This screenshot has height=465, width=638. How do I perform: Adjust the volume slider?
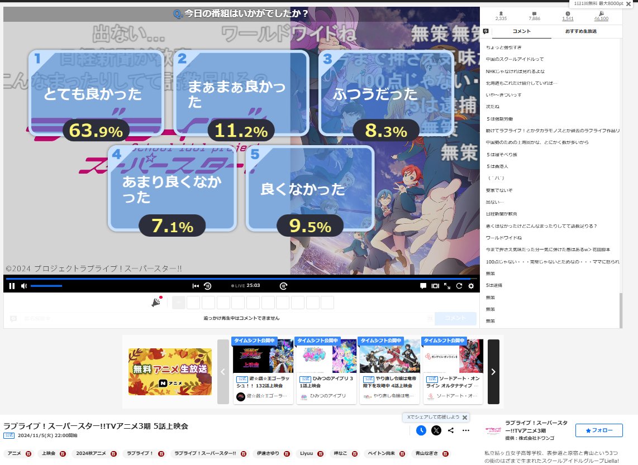(46, 286)
